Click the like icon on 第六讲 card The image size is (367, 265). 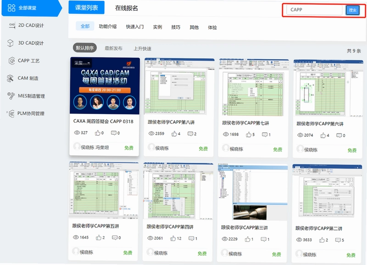pos(323,135)
